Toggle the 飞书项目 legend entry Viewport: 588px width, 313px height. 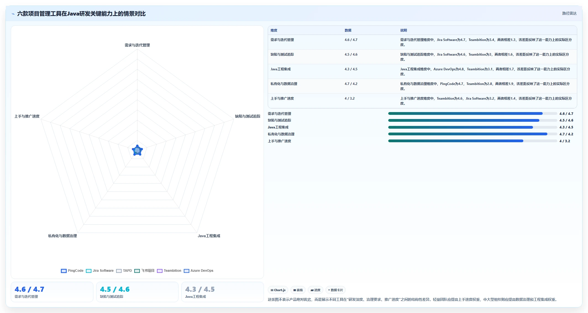point(144,271)
